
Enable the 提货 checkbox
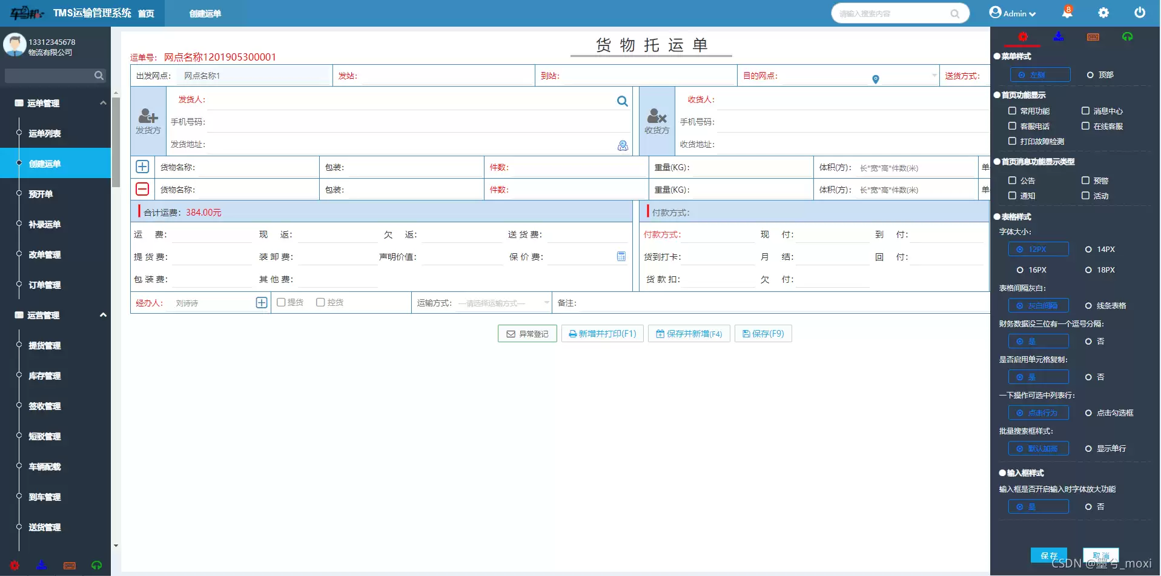click(280, 302)
